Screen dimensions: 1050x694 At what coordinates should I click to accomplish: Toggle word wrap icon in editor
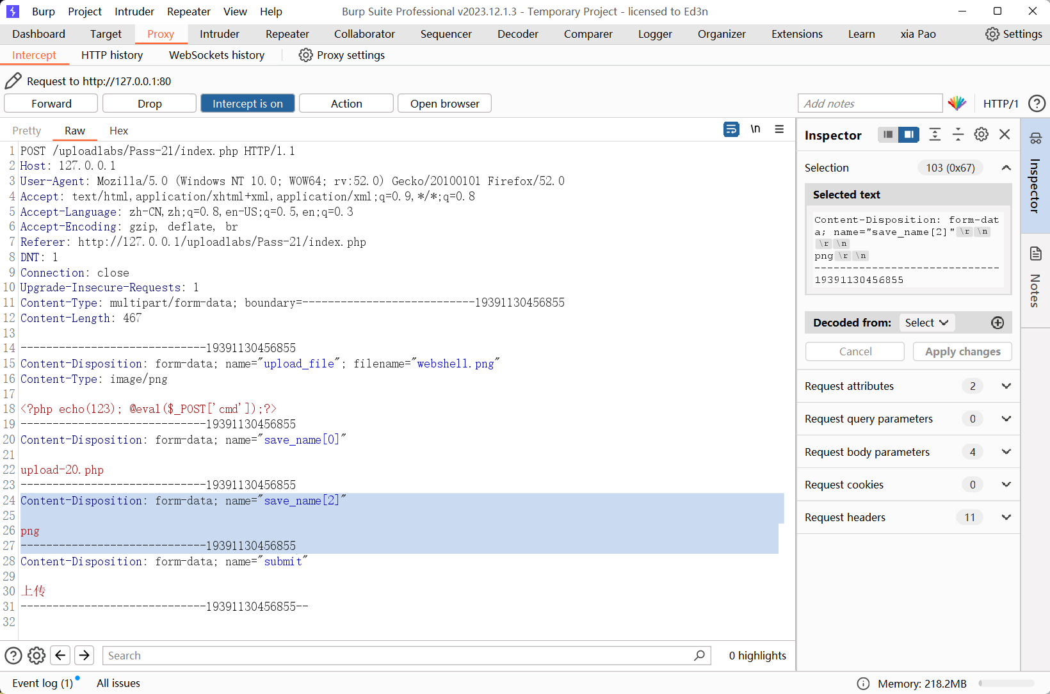(x=731, y=129)
